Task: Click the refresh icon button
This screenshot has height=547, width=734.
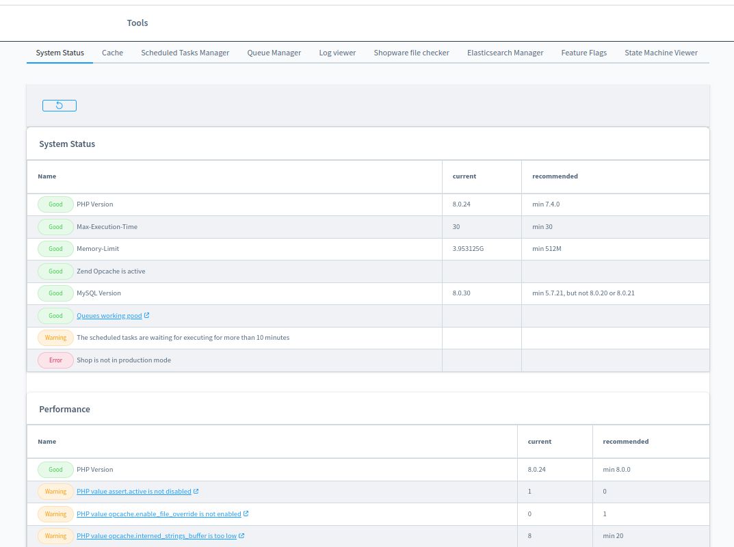Action: click(59, 105)
